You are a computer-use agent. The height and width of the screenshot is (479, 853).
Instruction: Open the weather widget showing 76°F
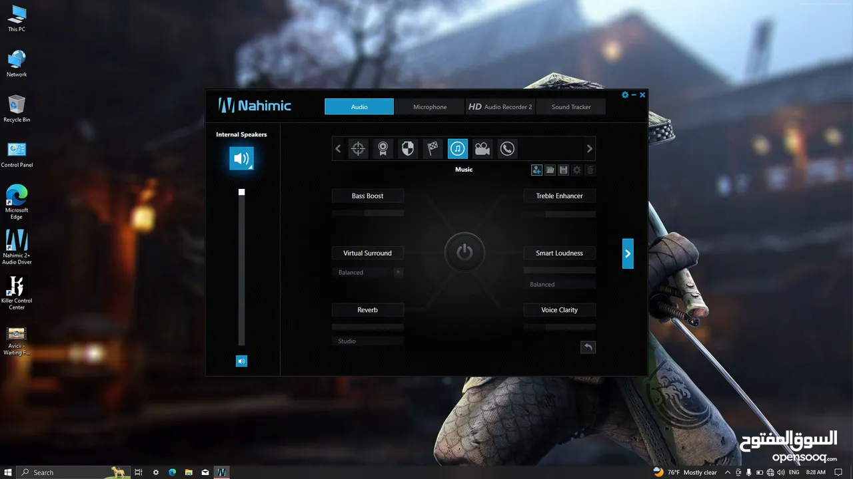pos(685,472)
